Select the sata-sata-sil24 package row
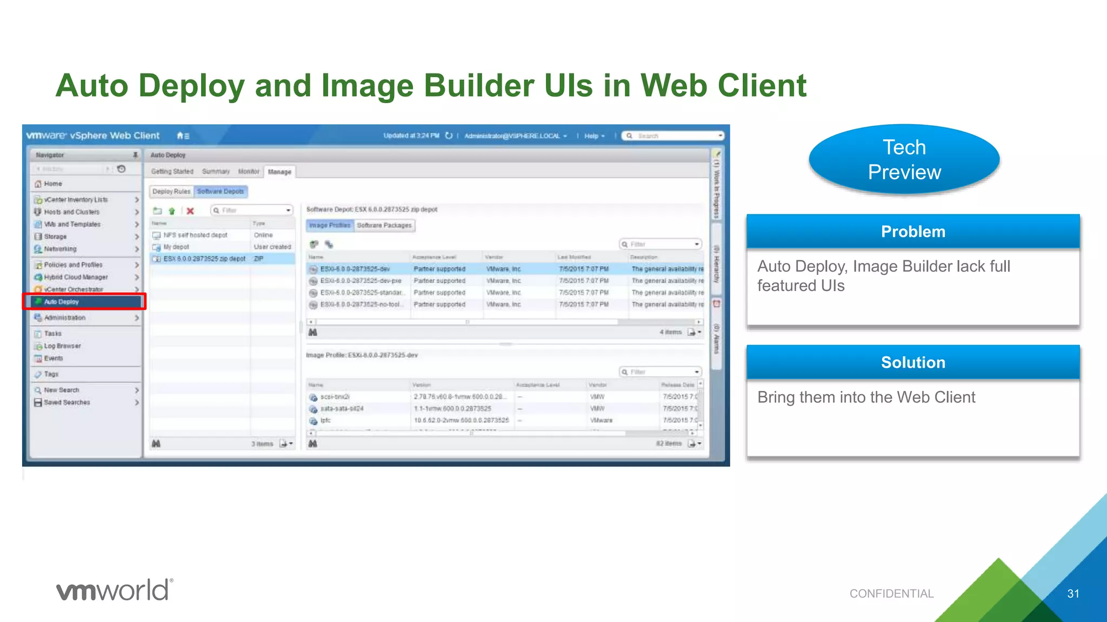1107x622 pixels. coord(503,409)
